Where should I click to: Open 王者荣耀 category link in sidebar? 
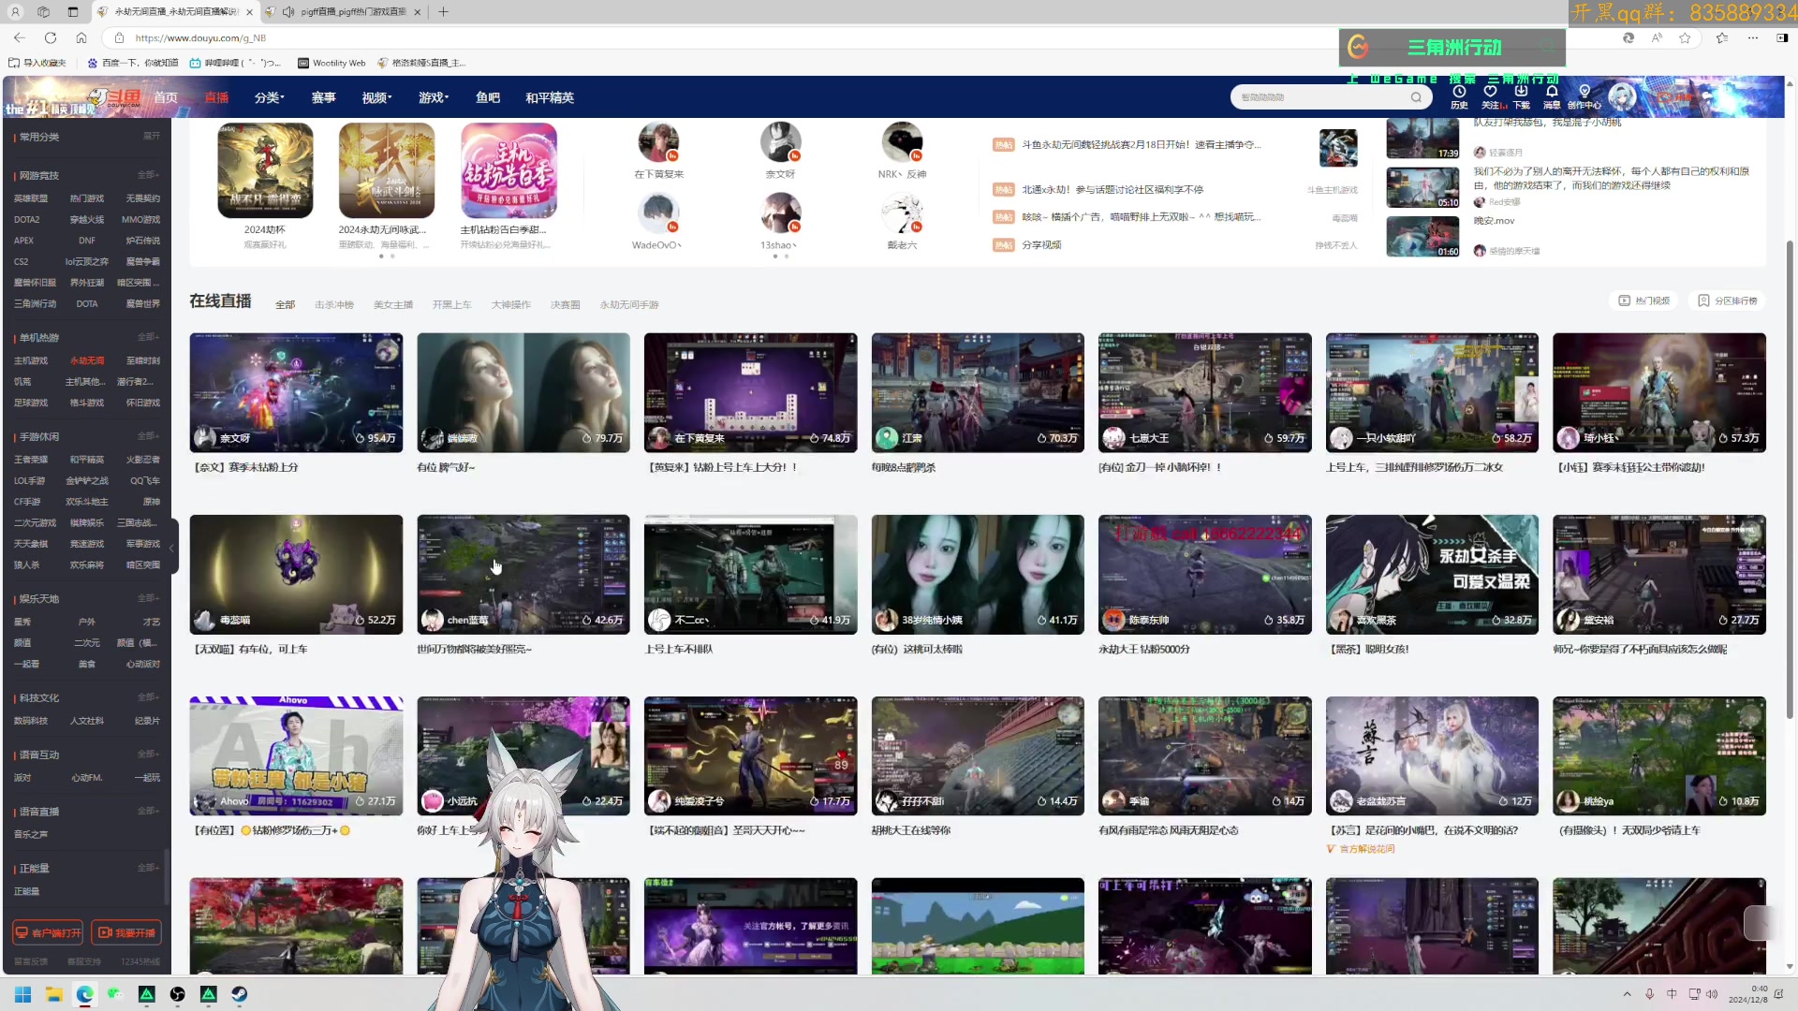31,460
